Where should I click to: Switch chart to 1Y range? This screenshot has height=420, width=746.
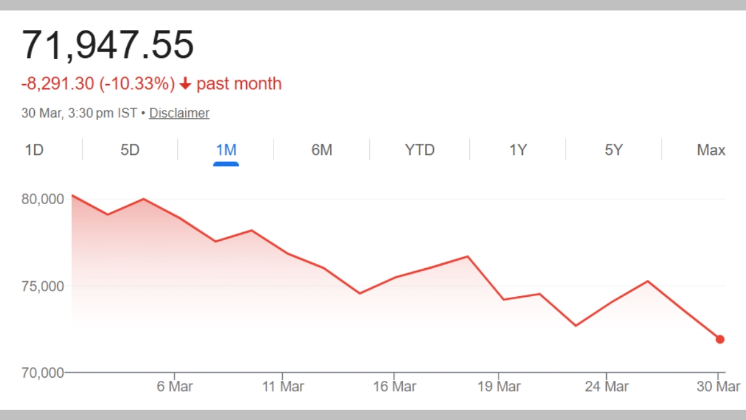point(518,150)
